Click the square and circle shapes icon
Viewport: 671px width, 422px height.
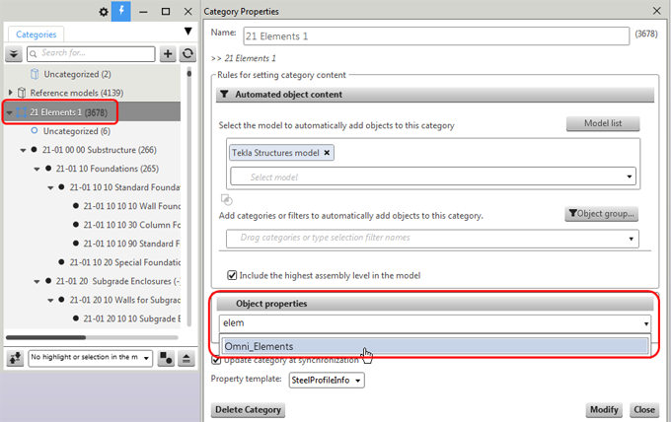[x=165, y=357]
